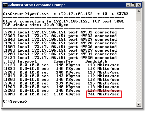The image size is (147, 113).
Task: Close the Command Prompt window
Action: (x=139, y=5)
